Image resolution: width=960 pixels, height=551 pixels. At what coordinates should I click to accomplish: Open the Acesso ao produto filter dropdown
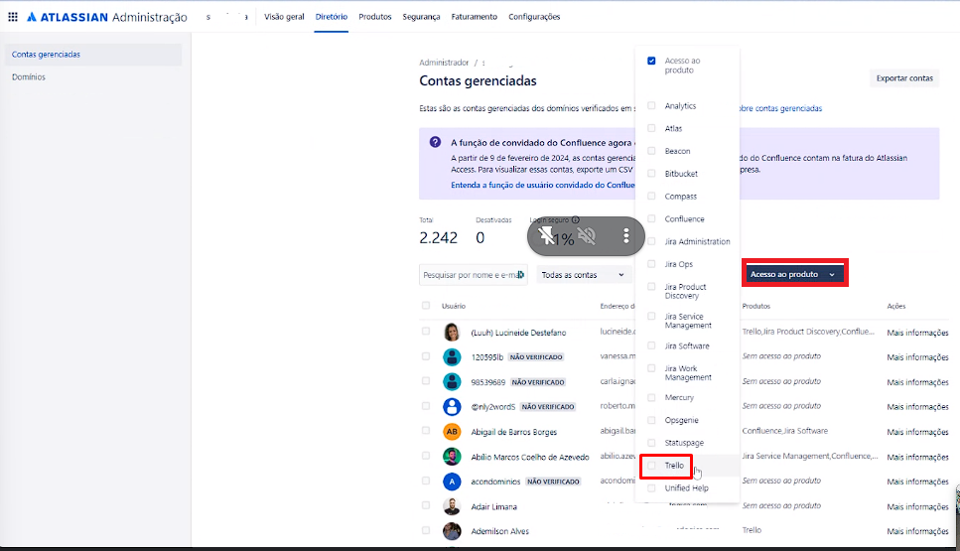[x=794, y=274]
